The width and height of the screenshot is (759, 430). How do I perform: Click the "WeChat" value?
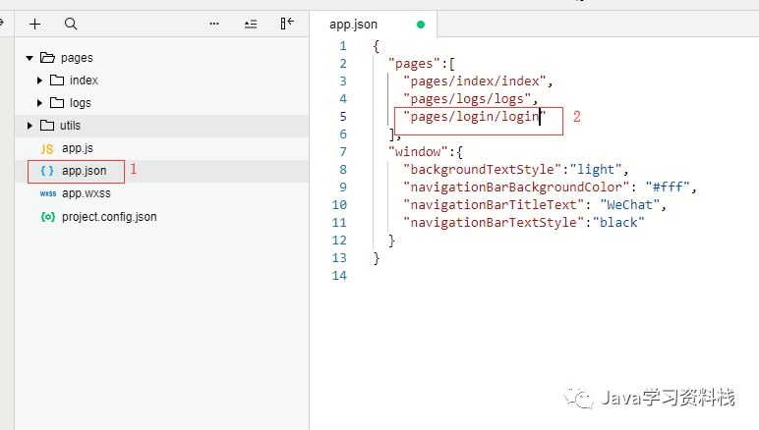630,205
